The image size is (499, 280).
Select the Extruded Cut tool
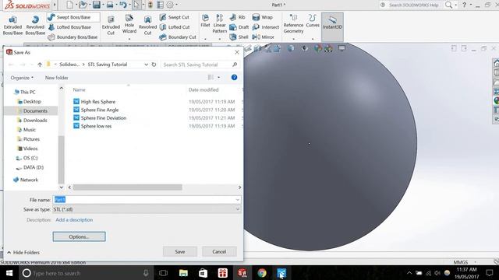pos(111,26)
